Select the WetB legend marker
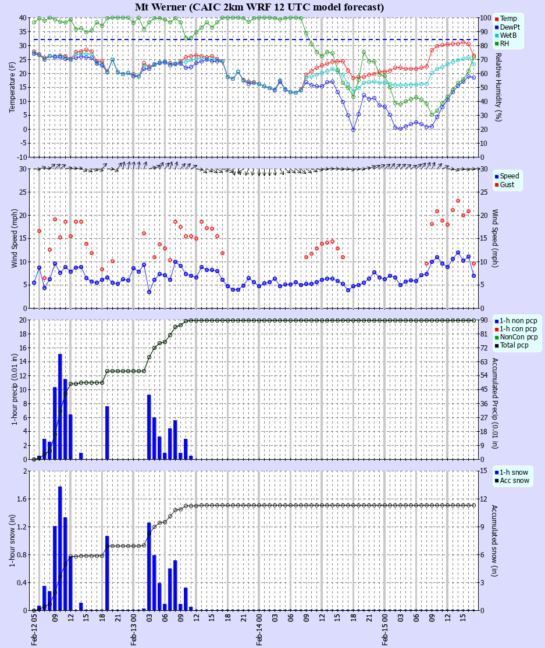This screenshot has width=545, height=648. (x=496, y=35)
